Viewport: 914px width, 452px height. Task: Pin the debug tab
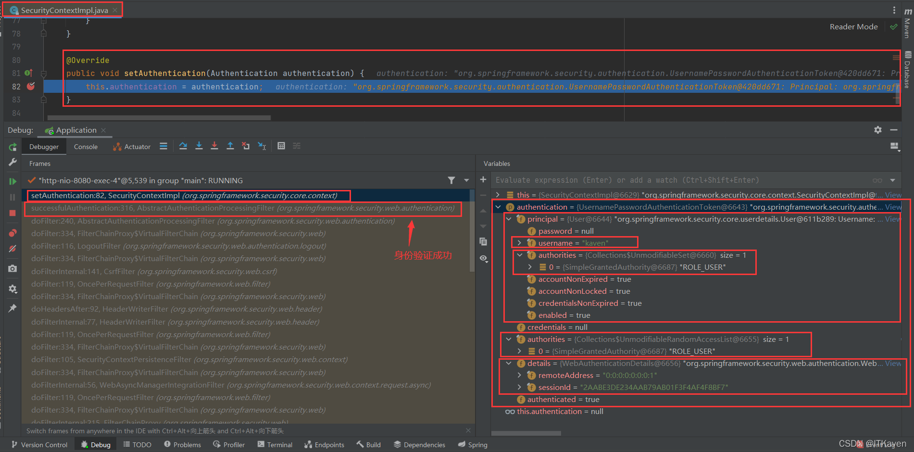[13, 308]
